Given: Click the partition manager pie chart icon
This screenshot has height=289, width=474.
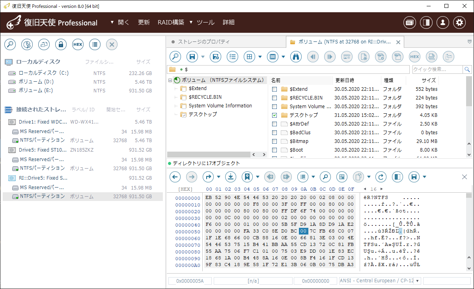Looking at the screenshot, I should tap(27, 45).
